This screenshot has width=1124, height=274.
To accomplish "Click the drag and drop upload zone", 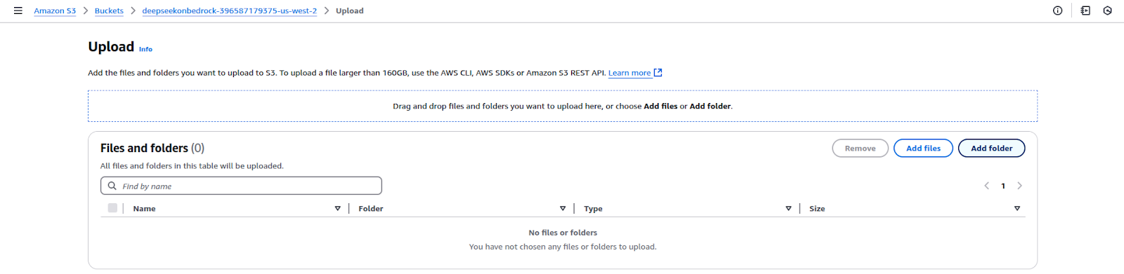I will tap(562, 106).
